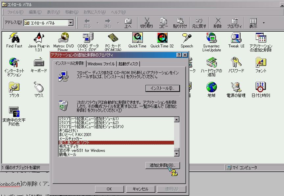Open the ファイル(F) menu
The height and width of the screenshot is (196, 284).
[x=15, y=12]
